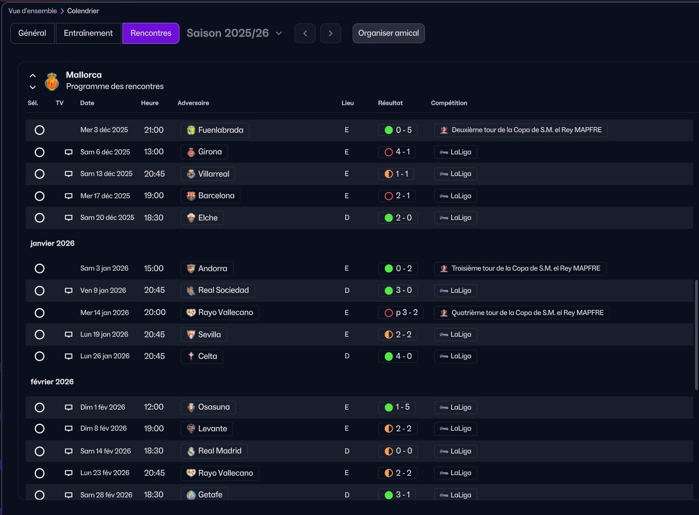Click the Organiser amical button

(x=389, y=33)
